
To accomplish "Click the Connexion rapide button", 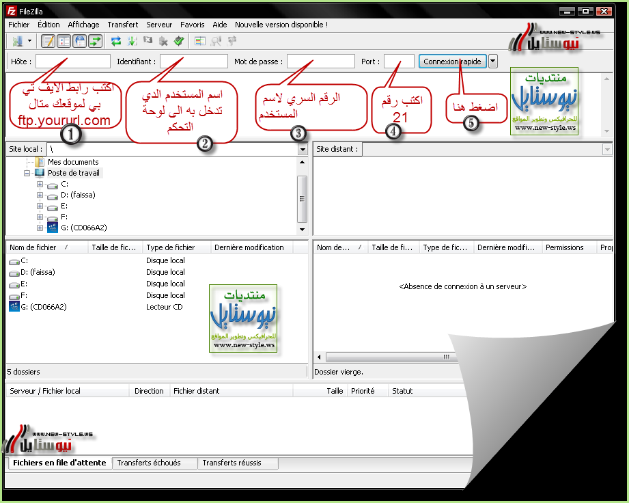I will (x=453, y=62).
